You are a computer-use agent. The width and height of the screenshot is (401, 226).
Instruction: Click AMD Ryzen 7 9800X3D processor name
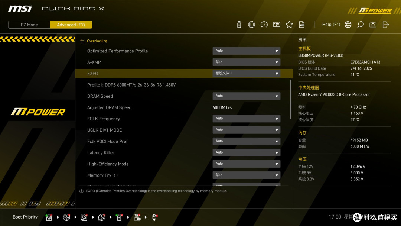334,94
